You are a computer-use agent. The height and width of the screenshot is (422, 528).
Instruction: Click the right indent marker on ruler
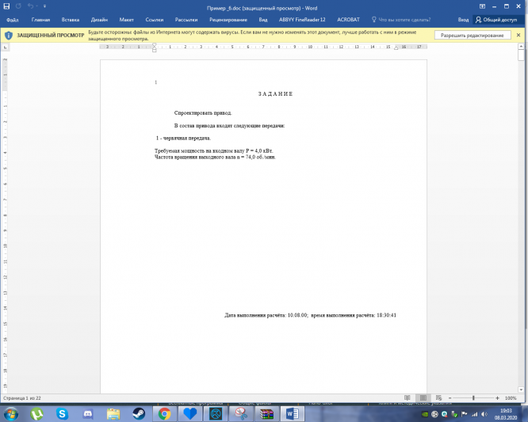(396, 48)
